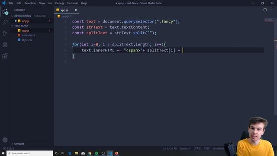The image size is (277, 156).
Task: Open Task View on the taskbar
Action: (x=63, y=153)
